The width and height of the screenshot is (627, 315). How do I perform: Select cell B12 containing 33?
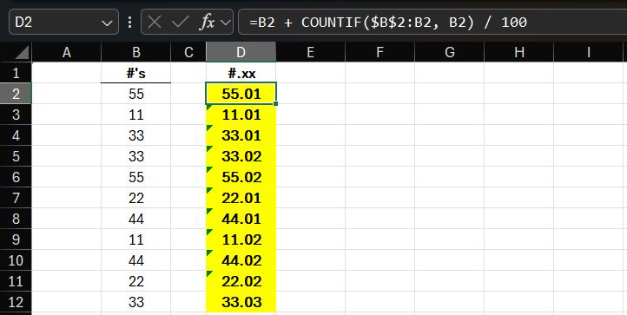[x=136, y=301]
